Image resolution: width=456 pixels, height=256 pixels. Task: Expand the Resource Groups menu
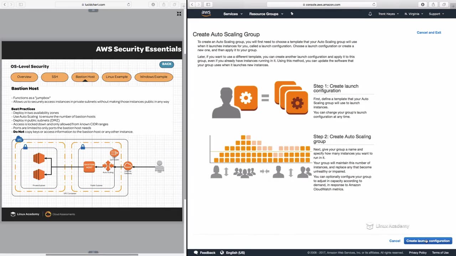(266, 14)
